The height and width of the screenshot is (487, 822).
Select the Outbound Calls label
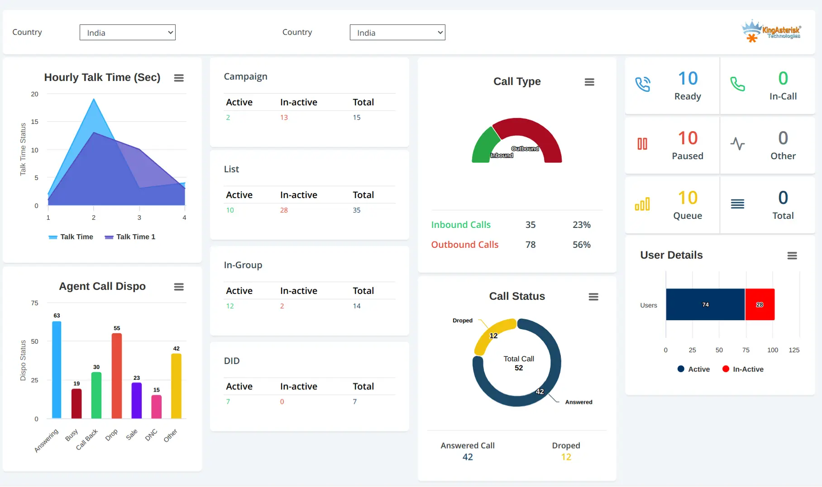point(465,245)
